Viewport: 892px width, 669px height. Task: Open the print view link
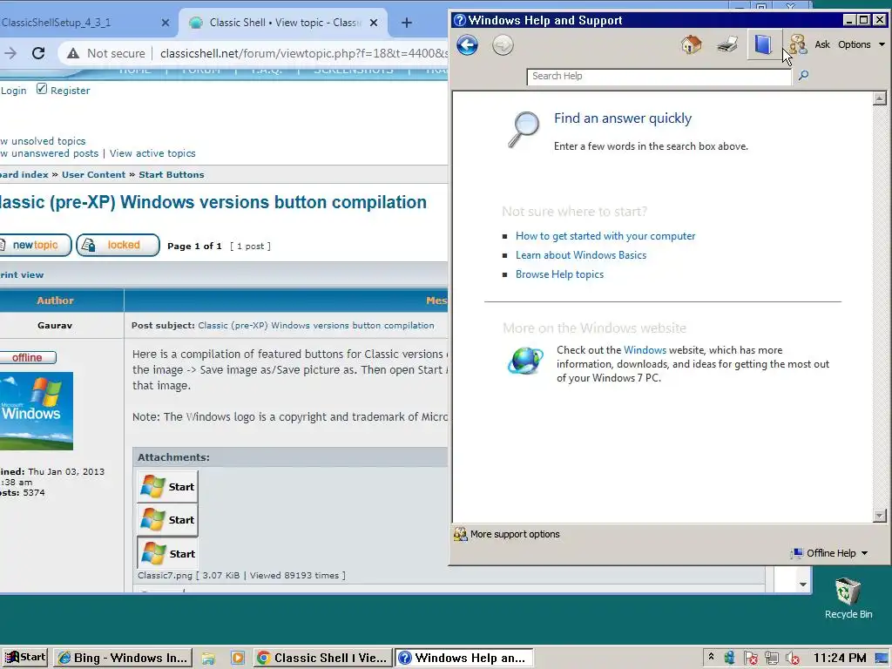22,274
